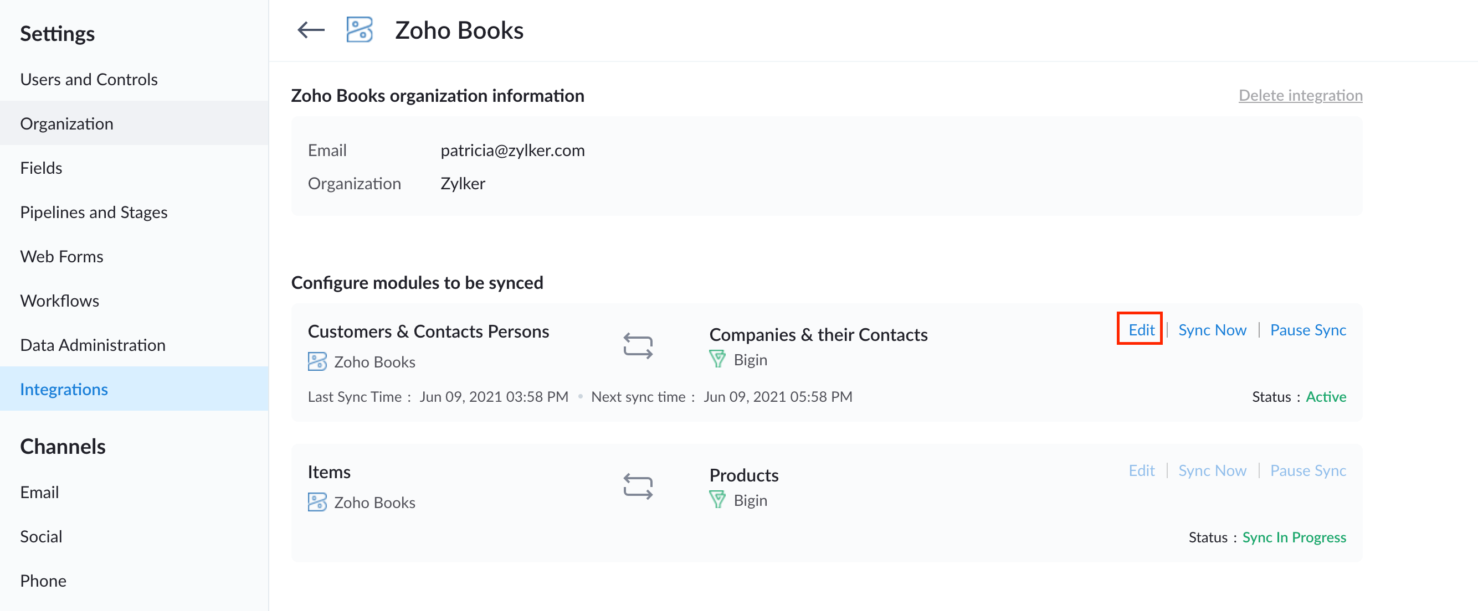Select Organization in settings sidebar

(x=66, y=123)
